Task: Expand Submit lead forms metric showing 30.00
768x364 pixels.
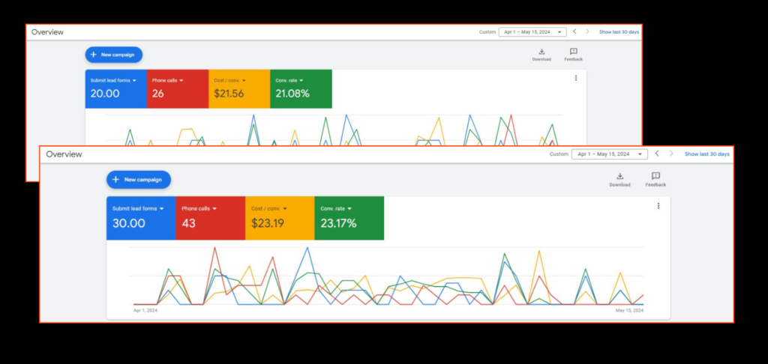Action: (x=161, y=209)
